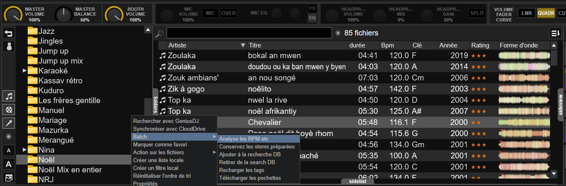566x186 pixels.
Task: Click the pop-out browser window icon
Action: coord(9,178)
